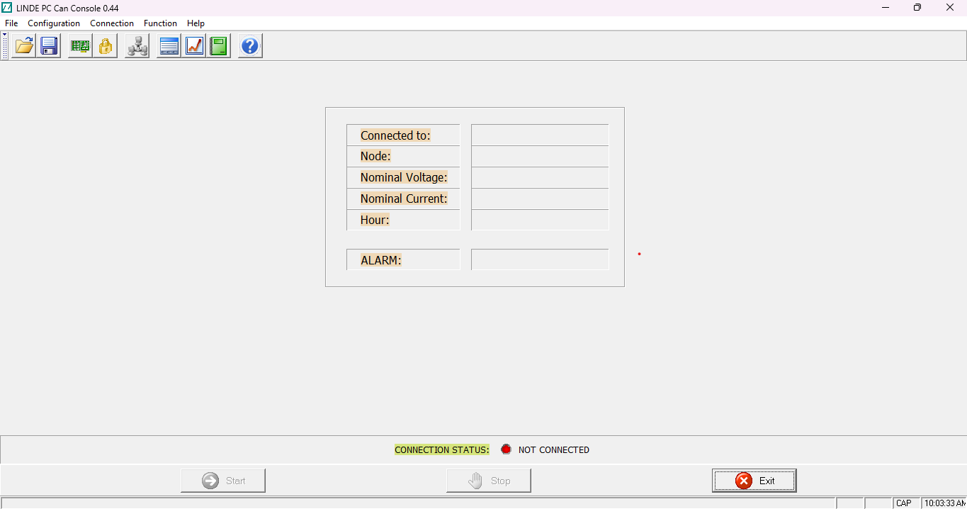Click the 'Nominal Voltage:' label

tap(404, 177)
